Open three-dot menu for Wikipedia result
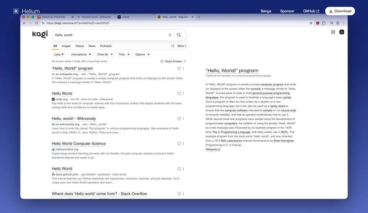The width and height of the screenshot is (368, 213). point(184,69)
